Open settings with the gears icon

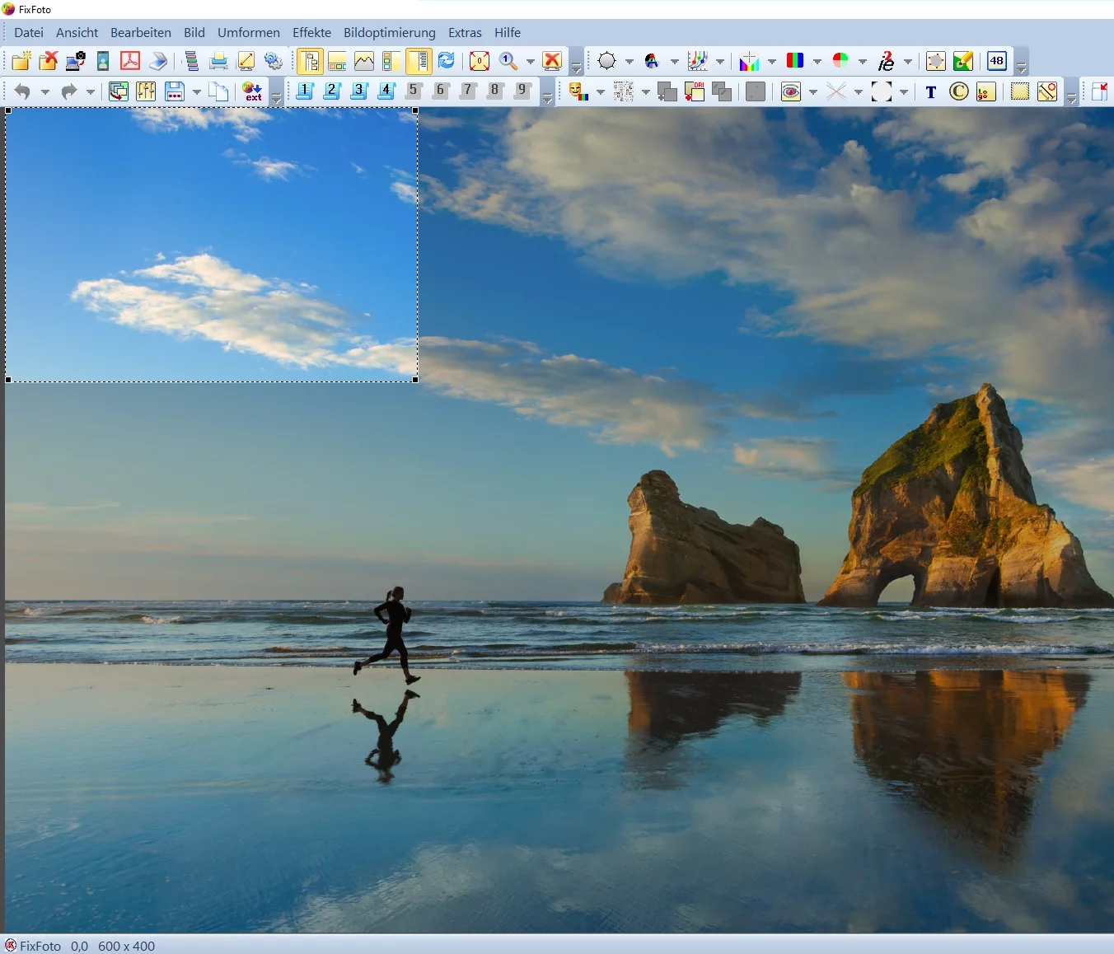pos(273,61)
